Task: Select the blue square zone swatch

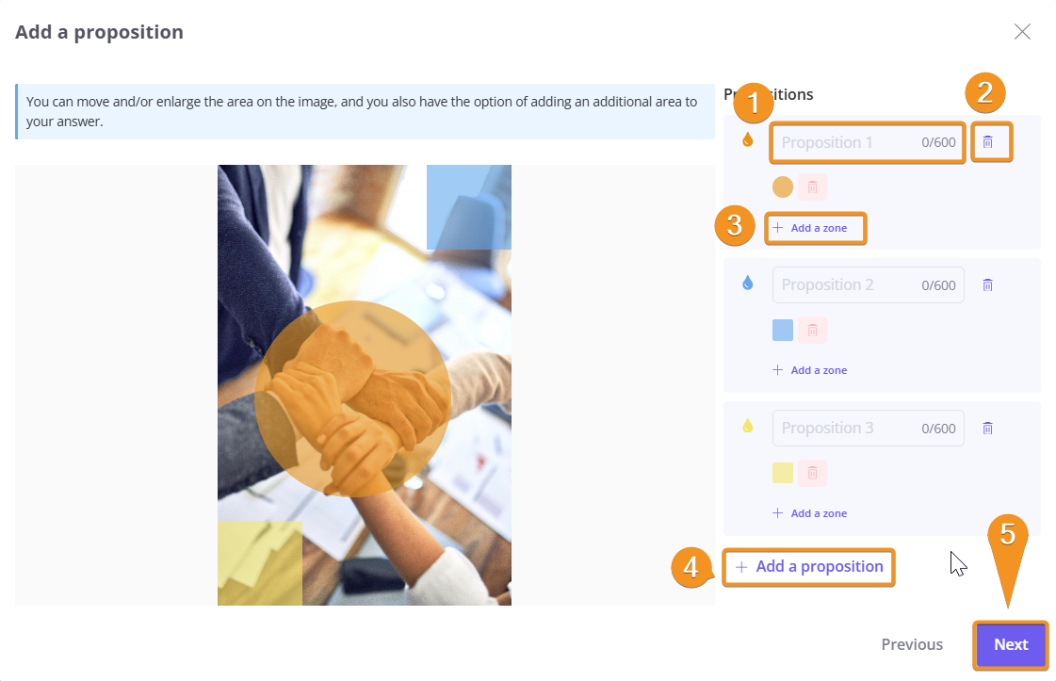Action: click(x=783, y=330)
